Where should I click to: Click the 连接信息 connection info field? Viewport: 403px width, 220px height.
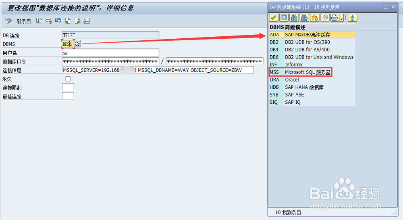158,70
